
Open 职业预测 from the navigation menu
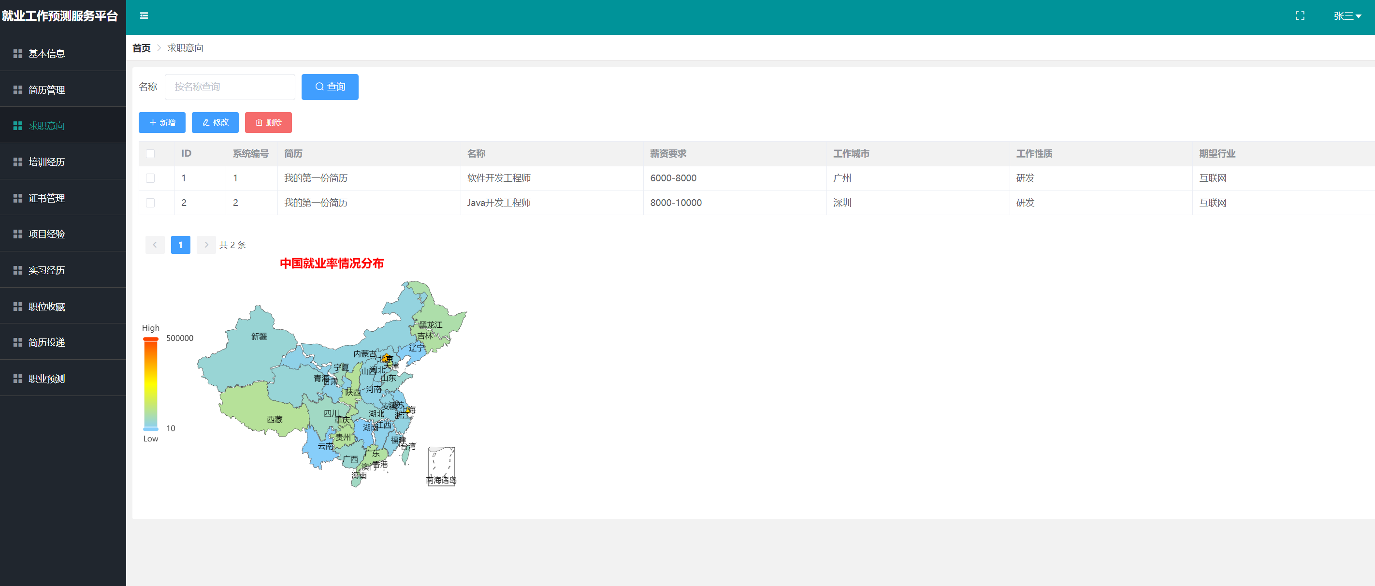click(46, 378)
